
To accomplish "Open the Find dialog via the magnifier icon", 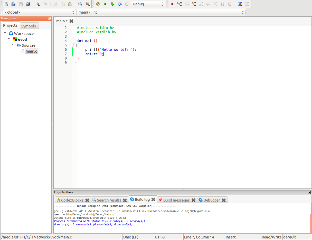I will [80, 4].
